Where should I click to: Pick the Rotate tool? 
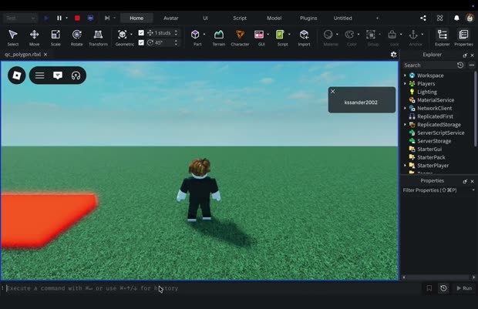[77, 38]
